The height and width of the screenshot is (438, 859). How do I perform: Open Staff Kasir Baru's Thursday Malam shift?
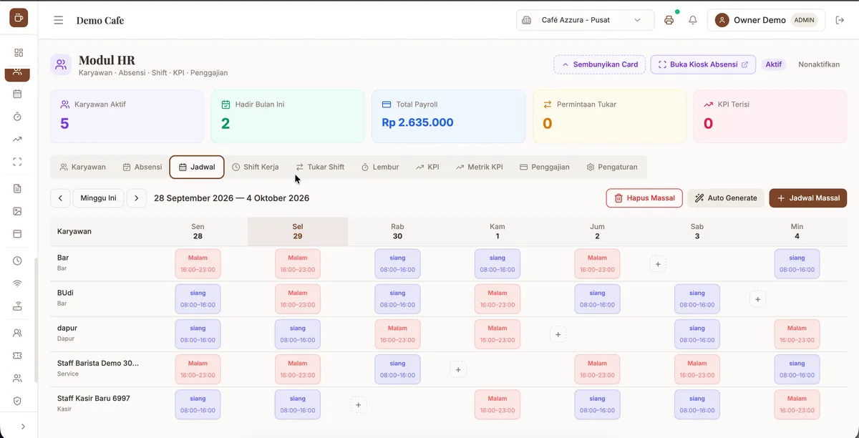(x=498, y=405)
